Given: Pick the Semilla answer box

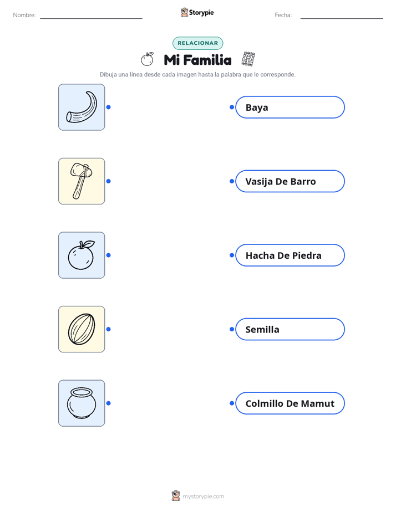Looking at the screenshot, I should (290, 329).
